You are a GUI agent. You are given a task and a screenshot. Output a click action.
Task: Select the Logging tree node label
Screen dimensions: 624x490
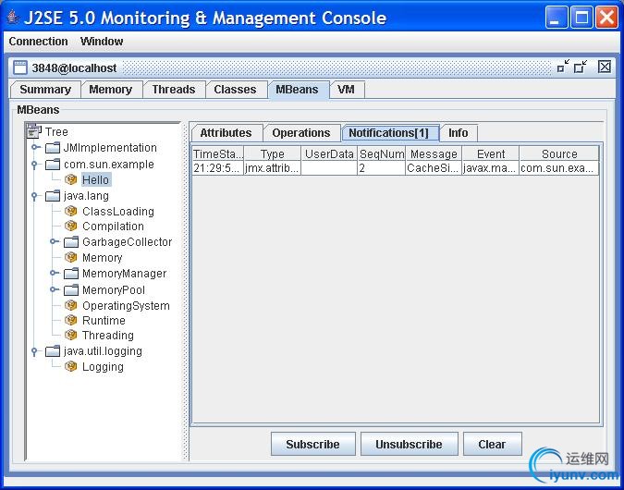pos(103,367)
